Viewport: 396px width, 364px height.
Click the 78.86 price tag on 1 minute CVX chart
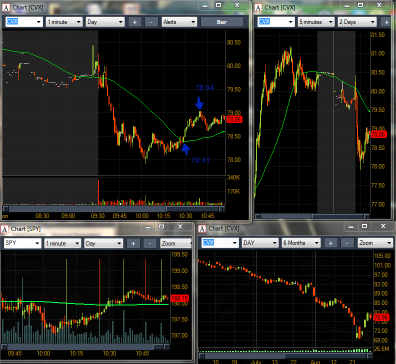234,119
